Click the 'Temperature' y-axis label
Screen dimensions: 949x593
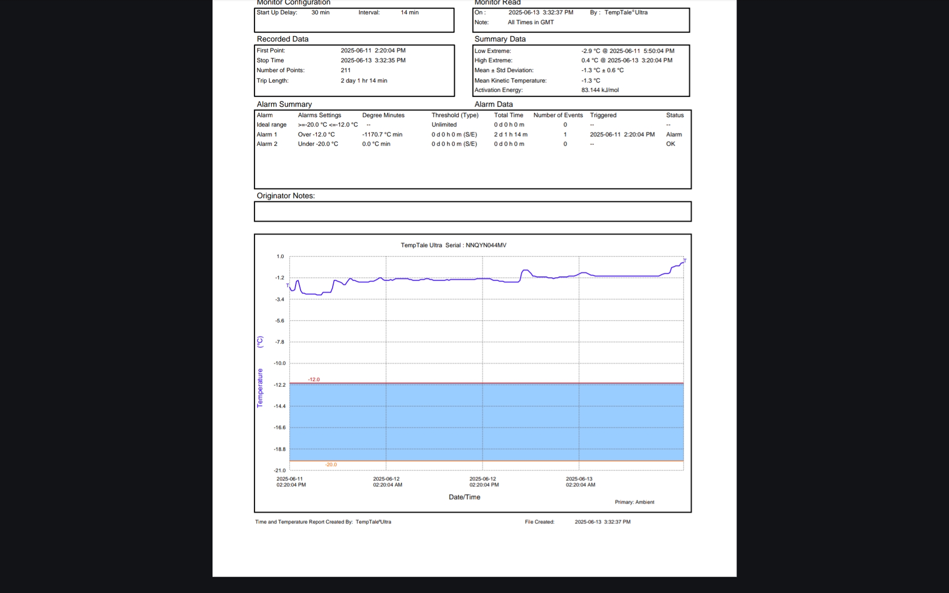tap(260, 388)
